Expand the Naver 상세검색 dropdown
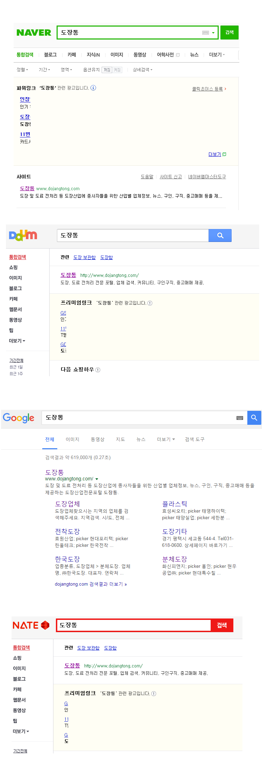Image resolution: width=262 pixels, height=758 pixels. [x=143, y=70]
